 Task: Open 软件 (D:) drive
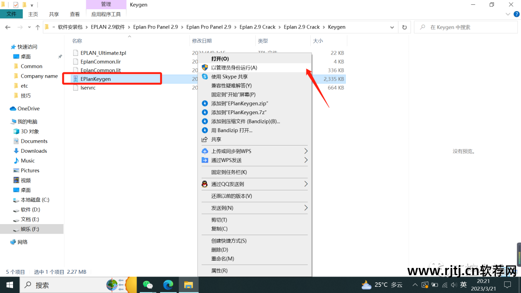(30, 209)
